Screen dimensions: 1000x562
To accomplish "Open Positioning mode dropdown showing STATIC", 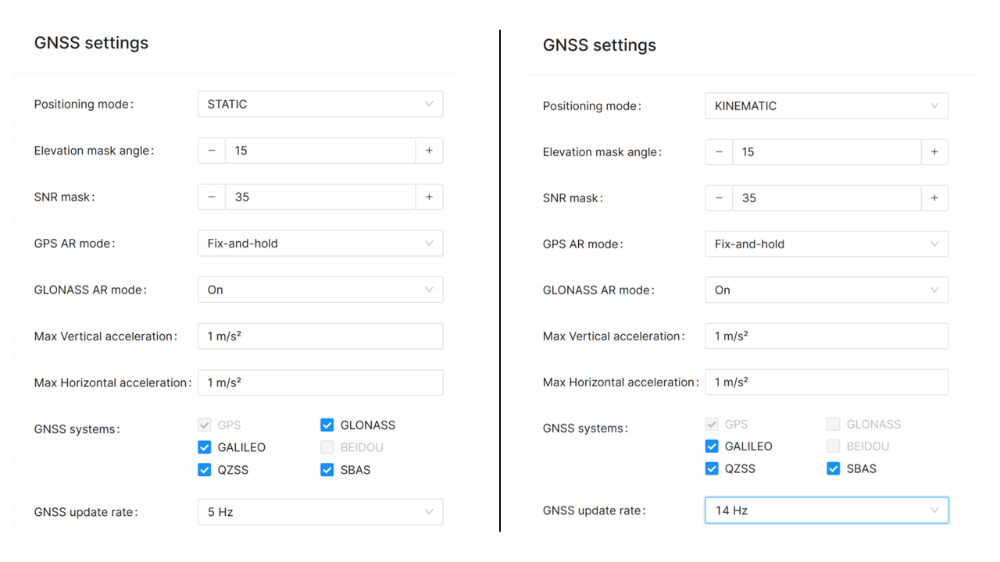I will [x=320, y=104].
